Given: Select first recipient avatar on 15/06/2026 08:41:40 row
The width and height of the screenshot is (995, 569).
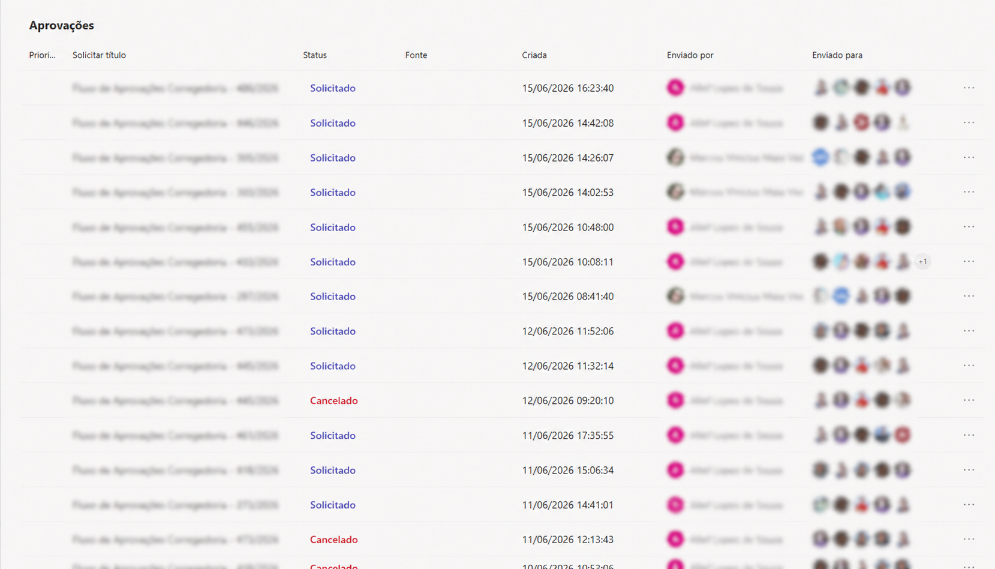Looking at the screenshot, I should click(820, 296).
